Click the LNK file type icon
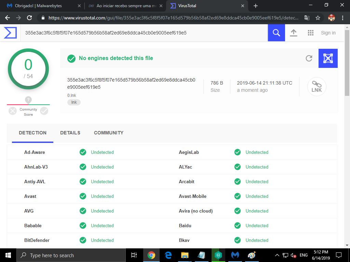This screenshot has height=262, width=350. (x=317, y=87)
